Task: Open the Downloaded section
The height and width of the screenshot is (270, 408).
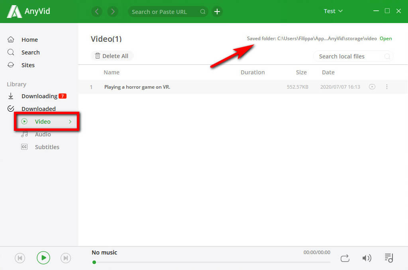Action: pyautogui.click(x=39, y=109)
